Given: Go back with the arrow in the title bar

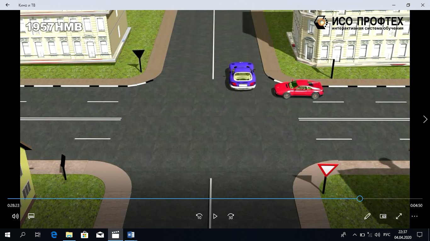Looking at the screenshot, I should [8, 5].
